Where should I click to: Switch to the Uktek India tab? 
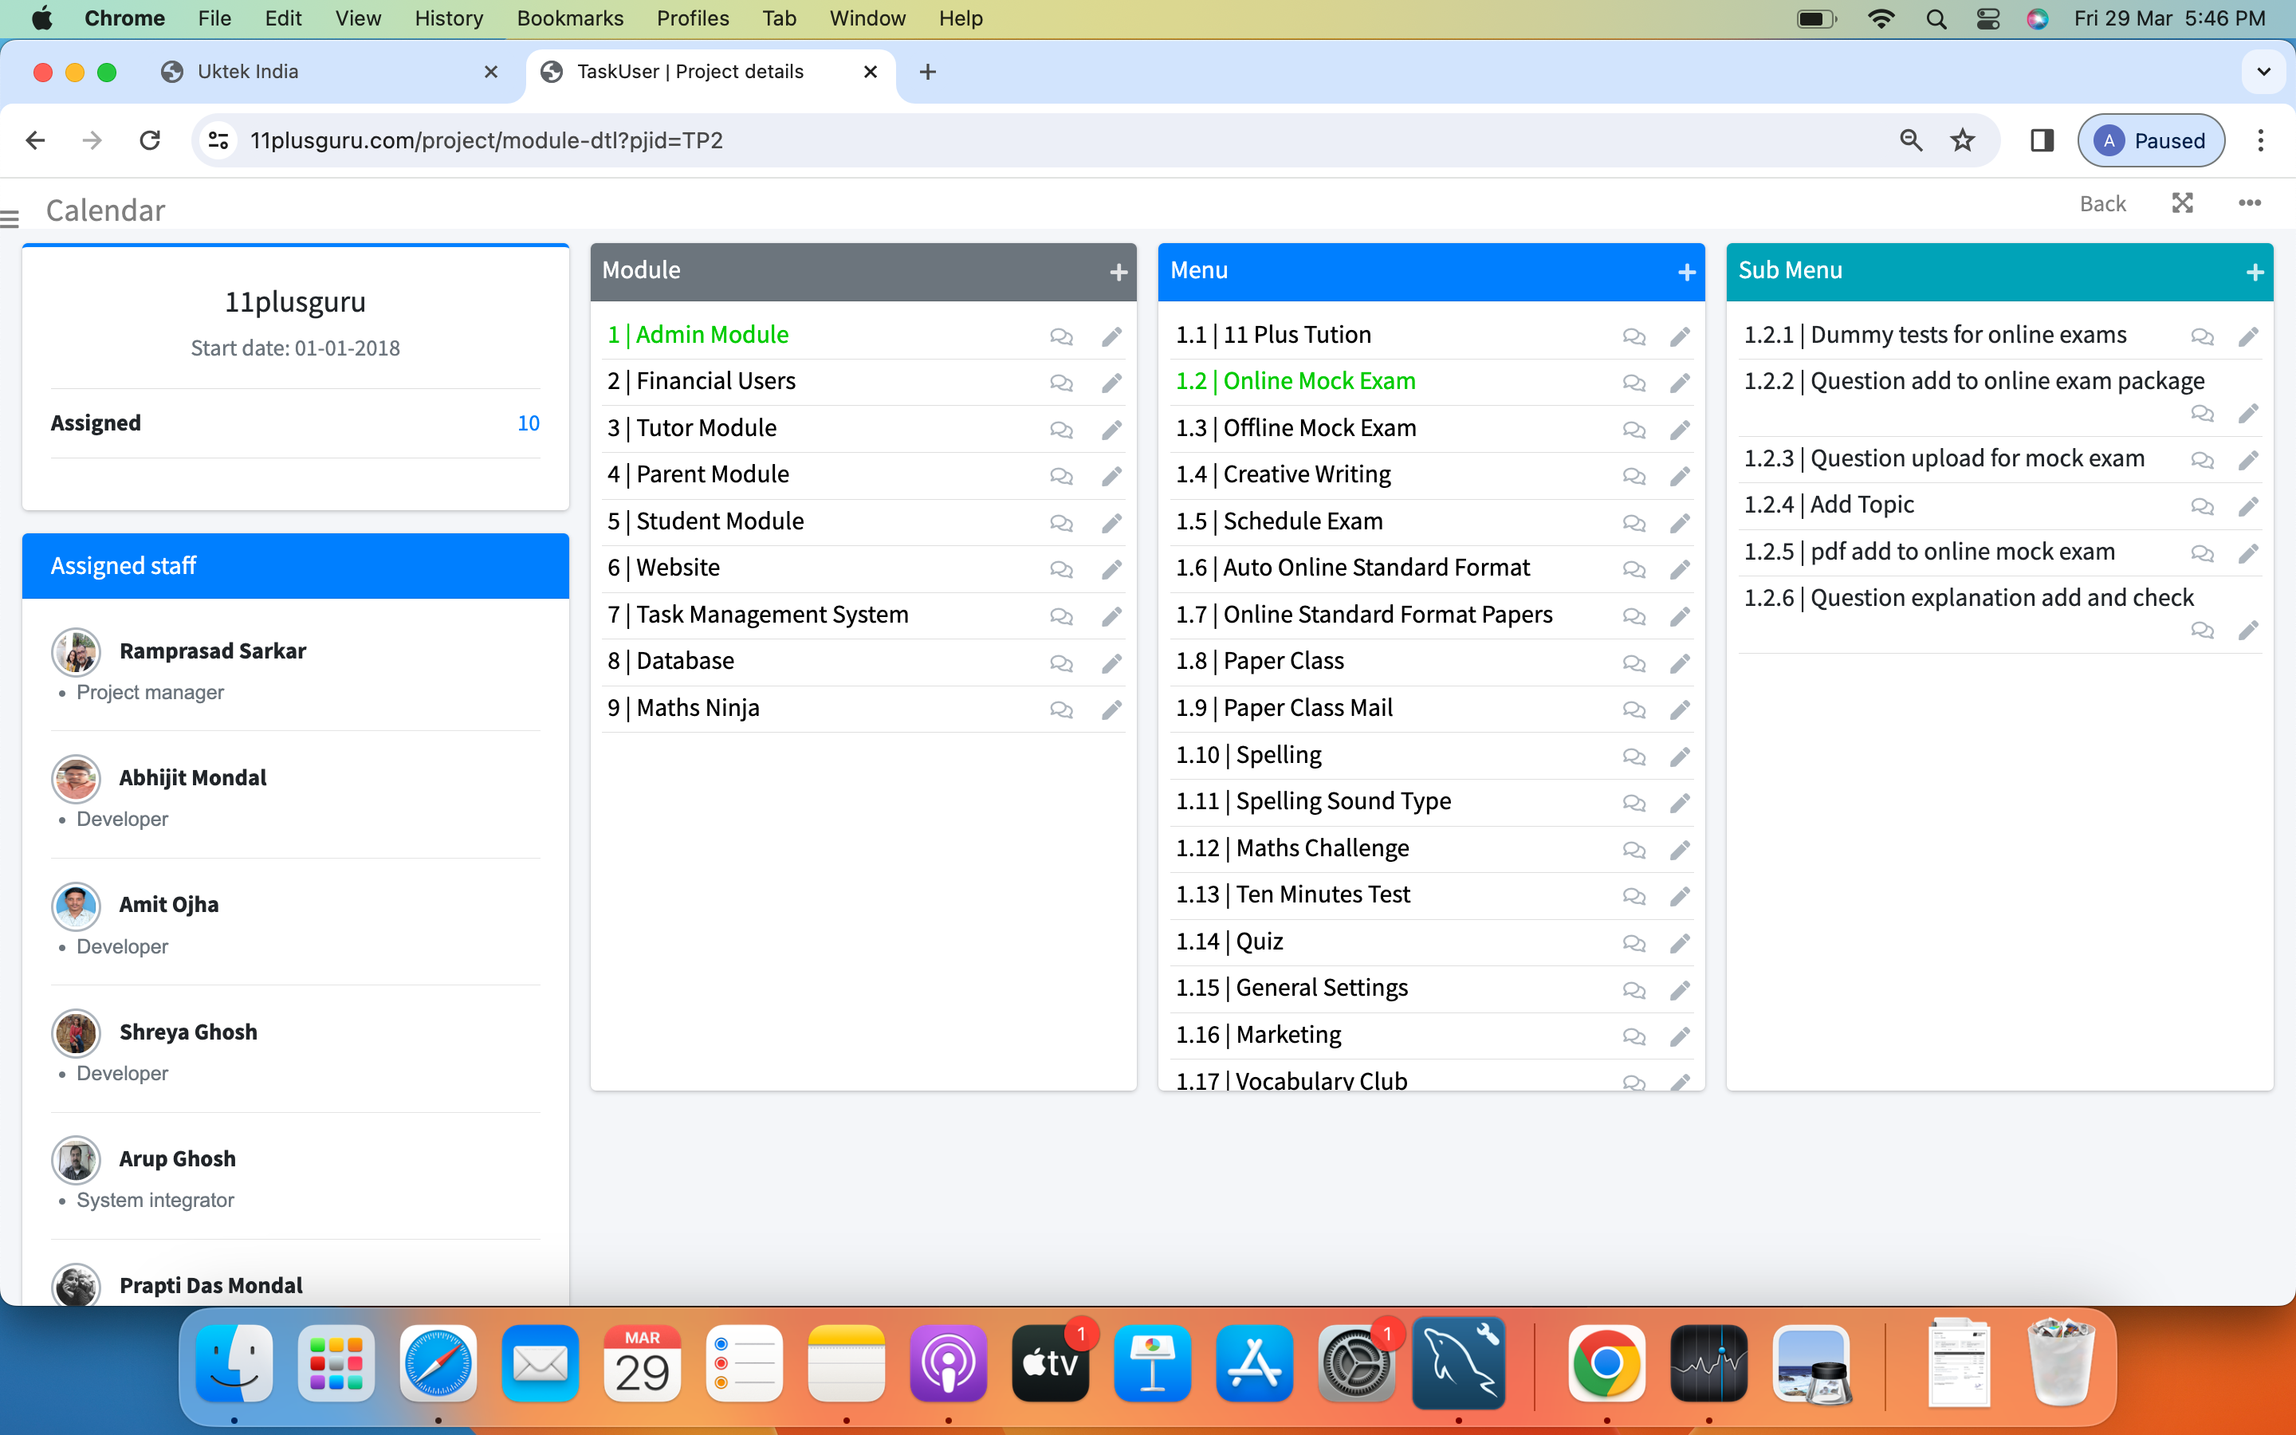(249, 72)
